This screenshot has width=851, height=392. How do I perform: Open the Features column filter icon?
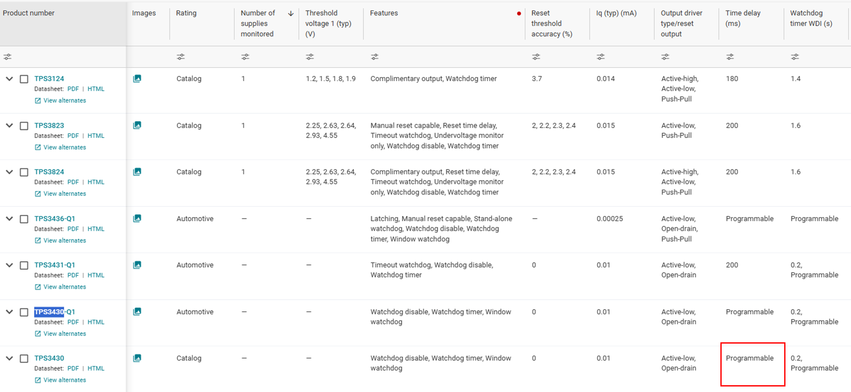click(374, 56)
